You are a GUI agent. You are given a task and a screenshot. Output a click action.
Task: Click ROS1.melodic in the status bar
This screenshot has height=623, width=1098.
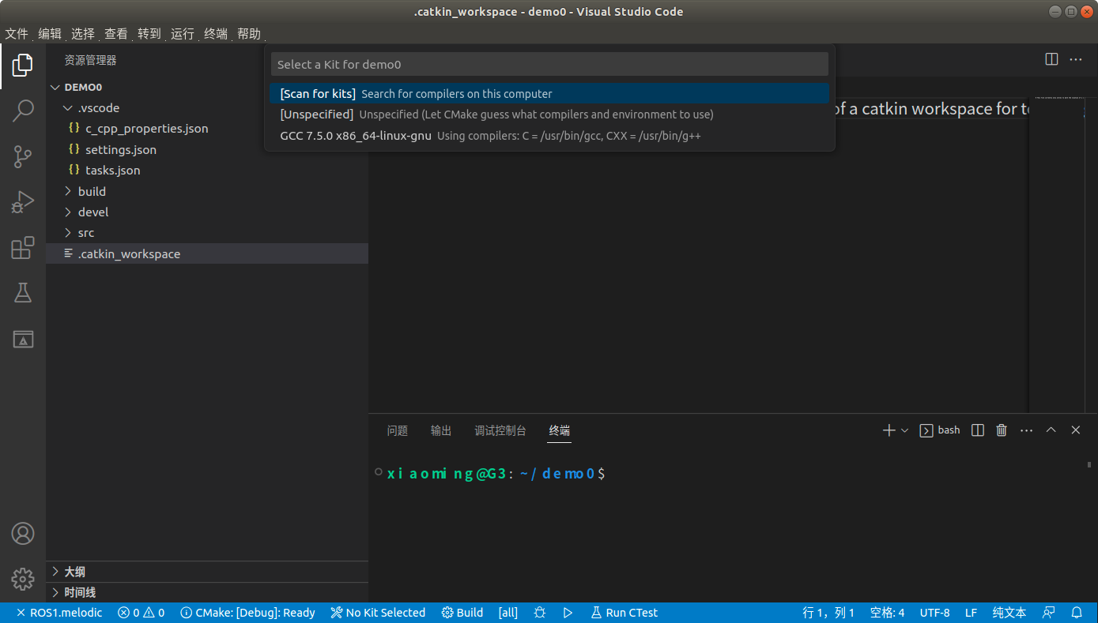[x=59, y=612]
